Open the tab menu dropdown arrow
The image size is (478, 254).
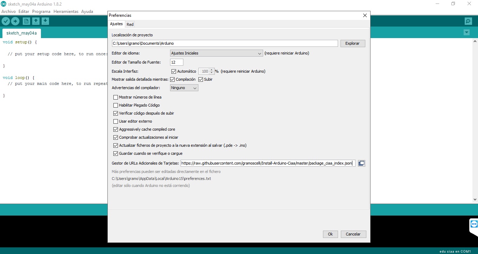[466, 32]
